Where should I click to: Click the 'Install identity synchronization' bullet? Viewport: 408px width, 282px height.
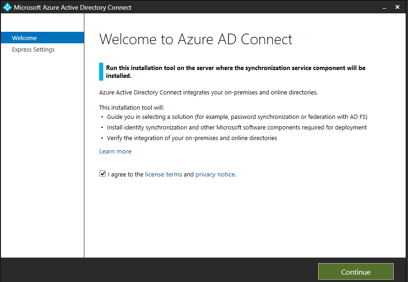(237, 128)
